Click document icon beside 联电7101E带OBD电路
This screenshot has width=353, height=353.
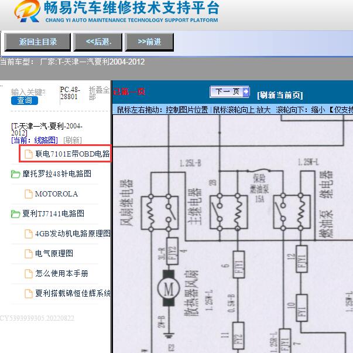pyautogui.click(x=29, y=154)
